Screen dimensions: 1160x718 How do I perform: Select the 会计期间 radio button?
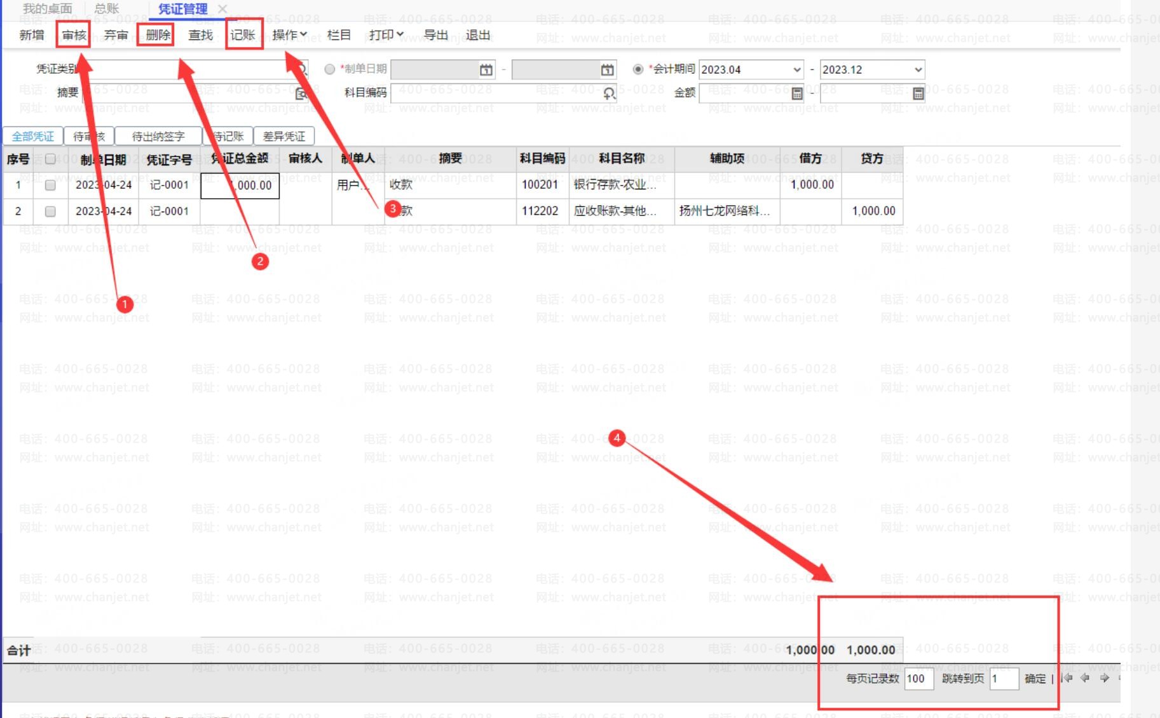pos(638,69)
